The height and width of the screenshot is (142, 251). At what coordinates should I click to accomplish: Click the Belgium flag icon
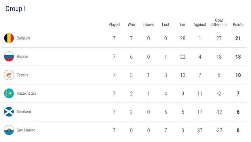pos(9,38)
